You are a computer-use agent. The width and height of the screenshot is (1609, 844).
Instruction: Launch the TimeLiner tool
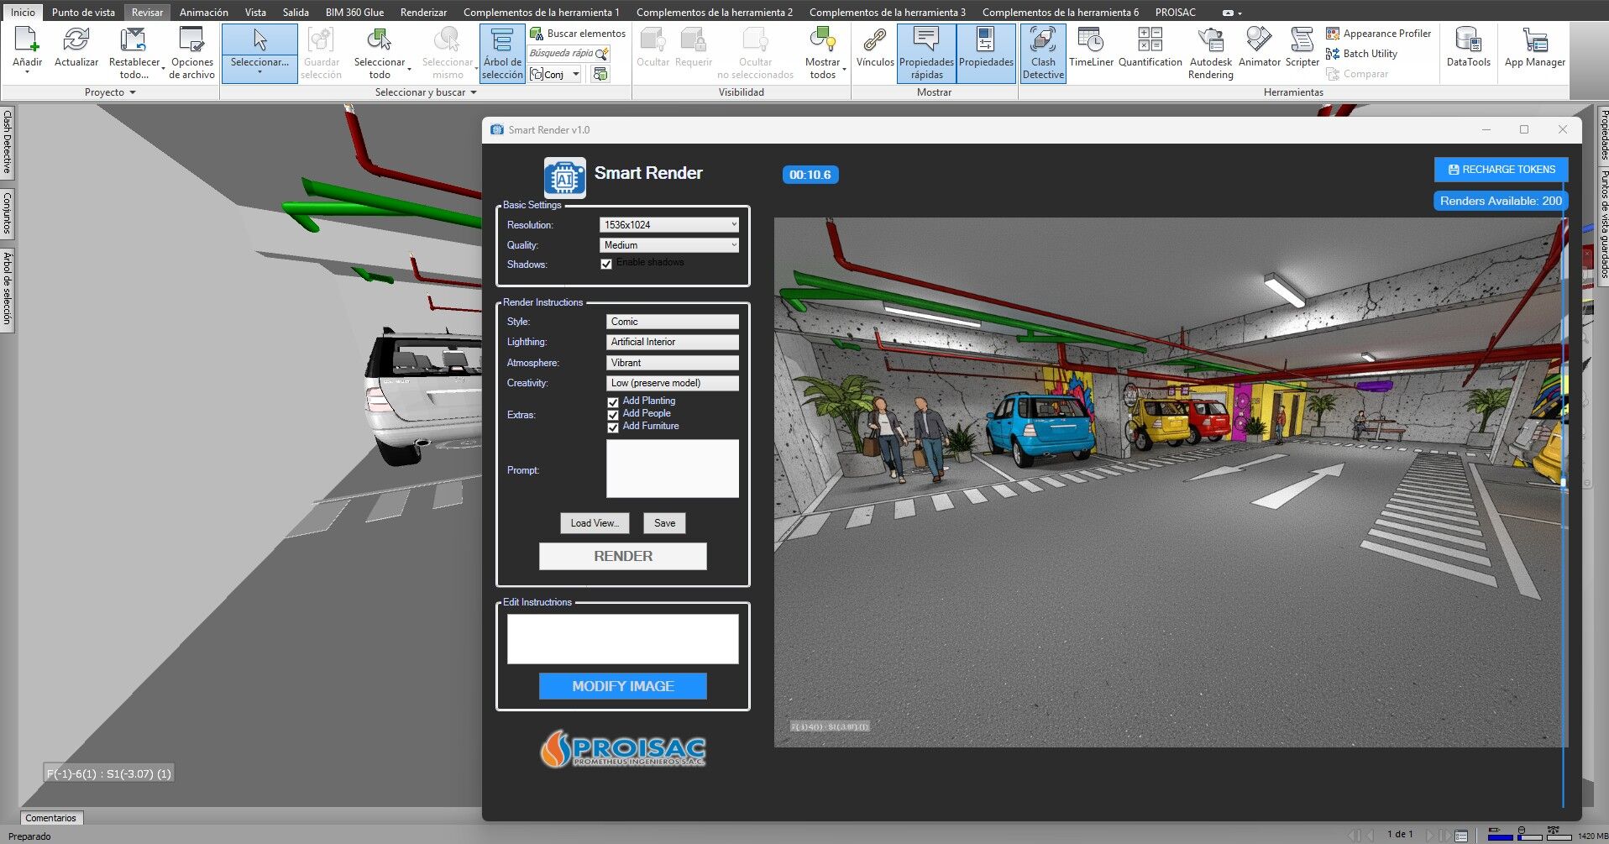[1091, 49]
